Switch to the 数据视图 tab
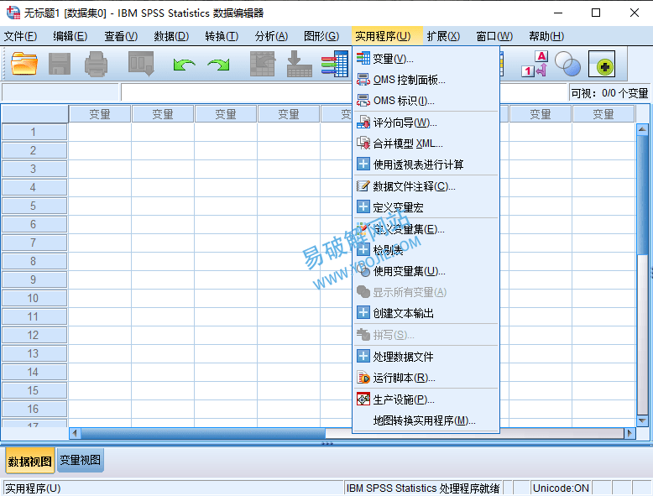This screenshot has width=653, height=496. pyautogui.click(x=29, y=461)
